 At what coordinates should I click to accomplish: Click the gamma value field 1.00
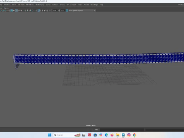[x=63, y=10]
